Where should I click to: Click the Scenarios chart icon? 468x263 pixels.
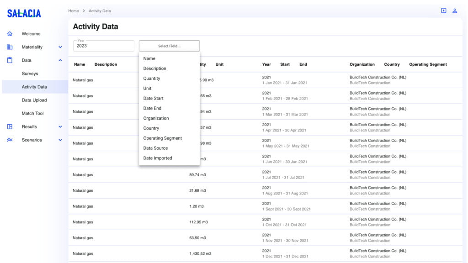click(x=10, y=140)
